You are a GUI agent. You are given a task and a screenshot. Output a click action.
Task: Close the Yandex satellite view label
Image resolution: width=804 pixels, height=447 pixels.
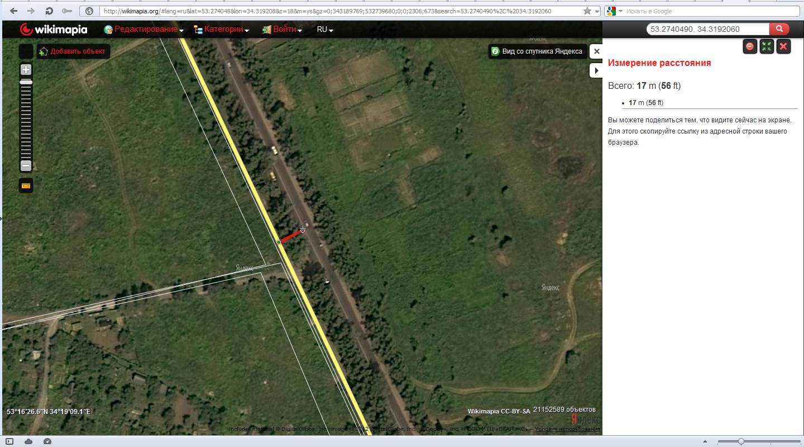tap(596, 51)
